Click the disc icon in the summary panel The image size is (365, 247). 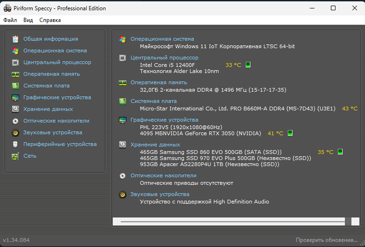123,176
